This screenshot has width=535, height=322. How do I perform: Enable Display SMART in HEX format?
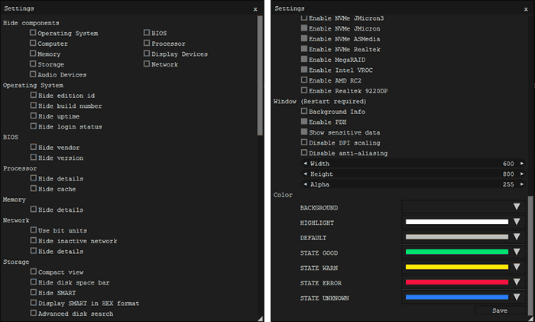click(x=33, y=303)
